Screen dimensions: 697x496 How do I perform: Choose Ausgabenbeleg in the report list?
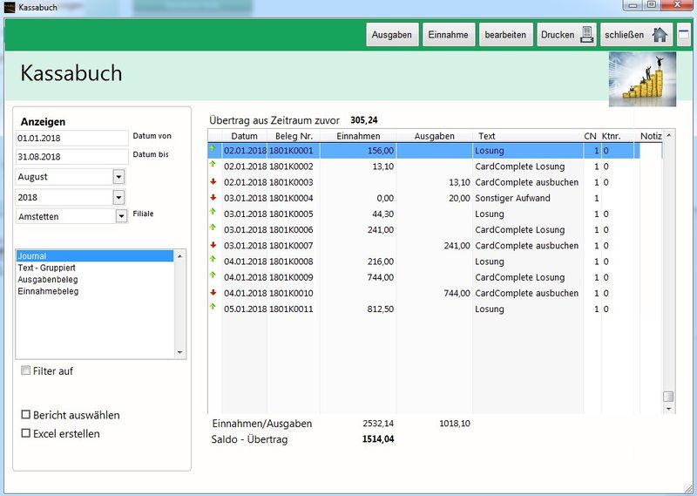point(48,280)
